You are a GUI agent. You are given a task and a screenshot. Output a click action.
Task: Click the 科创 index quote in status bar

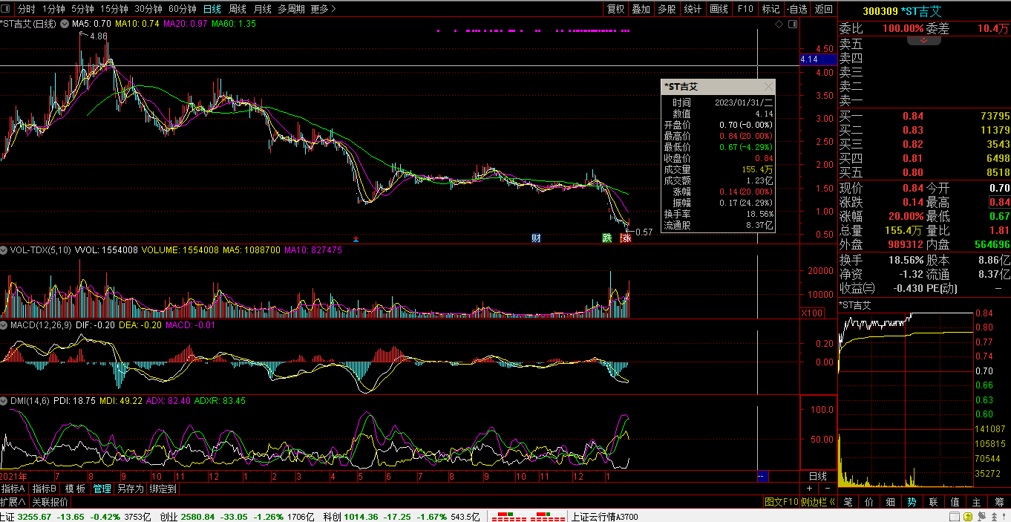[401, 516]
